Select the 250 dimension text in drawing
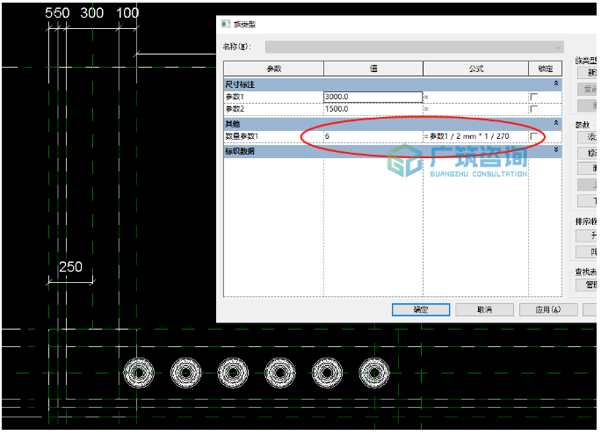 tap(70, 267)
